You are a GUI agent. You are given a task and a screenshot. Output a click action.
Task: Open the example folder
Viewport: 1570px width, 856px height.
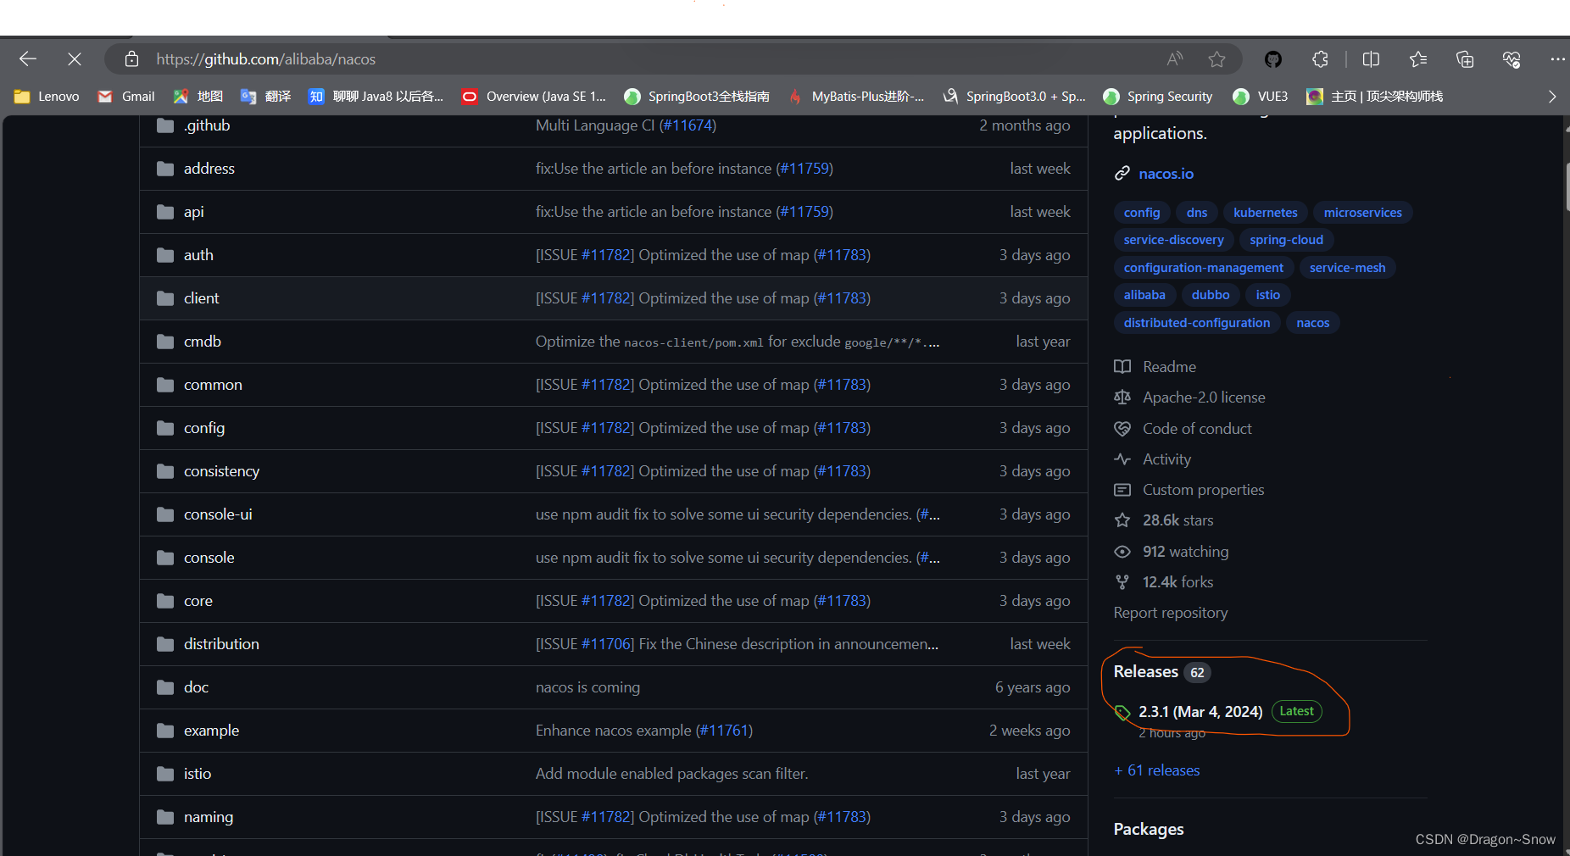tap(211, 731)
